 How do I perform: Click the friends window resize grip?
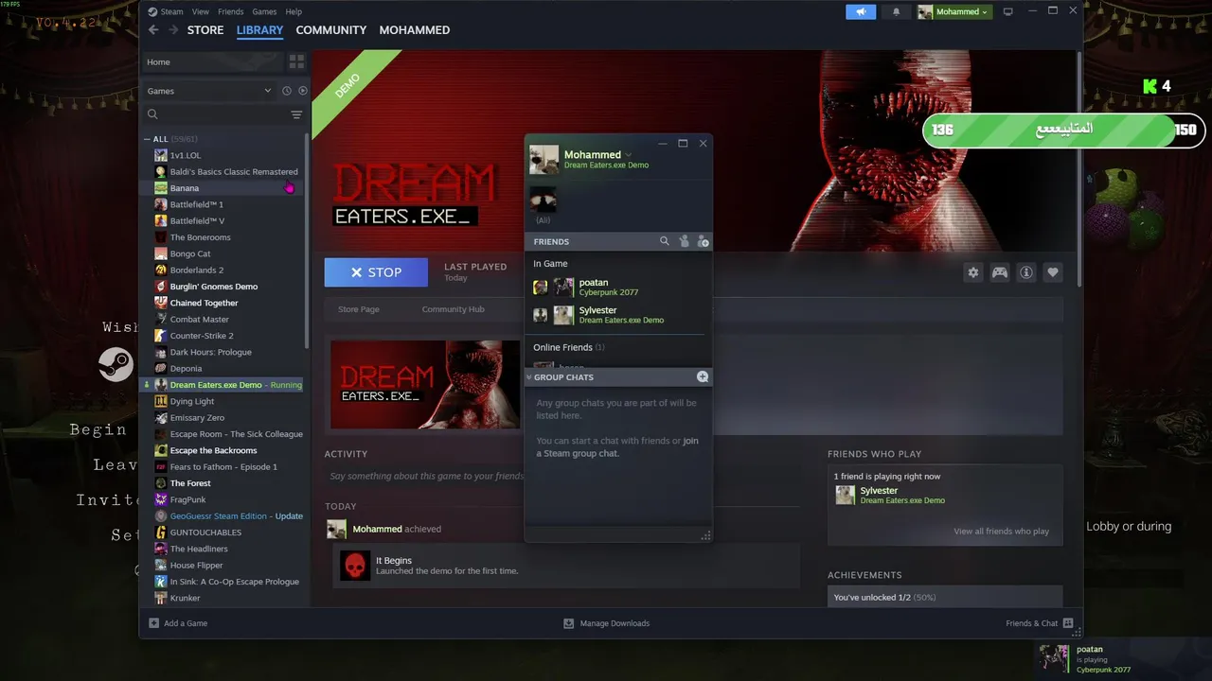705,536
